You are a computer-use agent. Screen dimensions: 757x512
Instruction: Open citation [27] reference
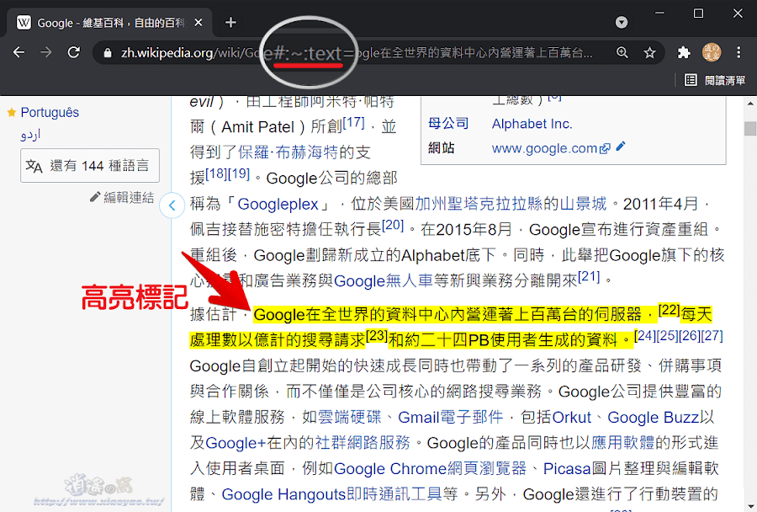(712, 335)
